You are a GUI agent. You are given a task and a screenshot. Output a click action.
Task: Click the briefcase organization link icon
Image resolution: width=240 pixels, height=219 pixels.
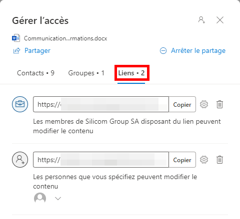pos(20,104)
